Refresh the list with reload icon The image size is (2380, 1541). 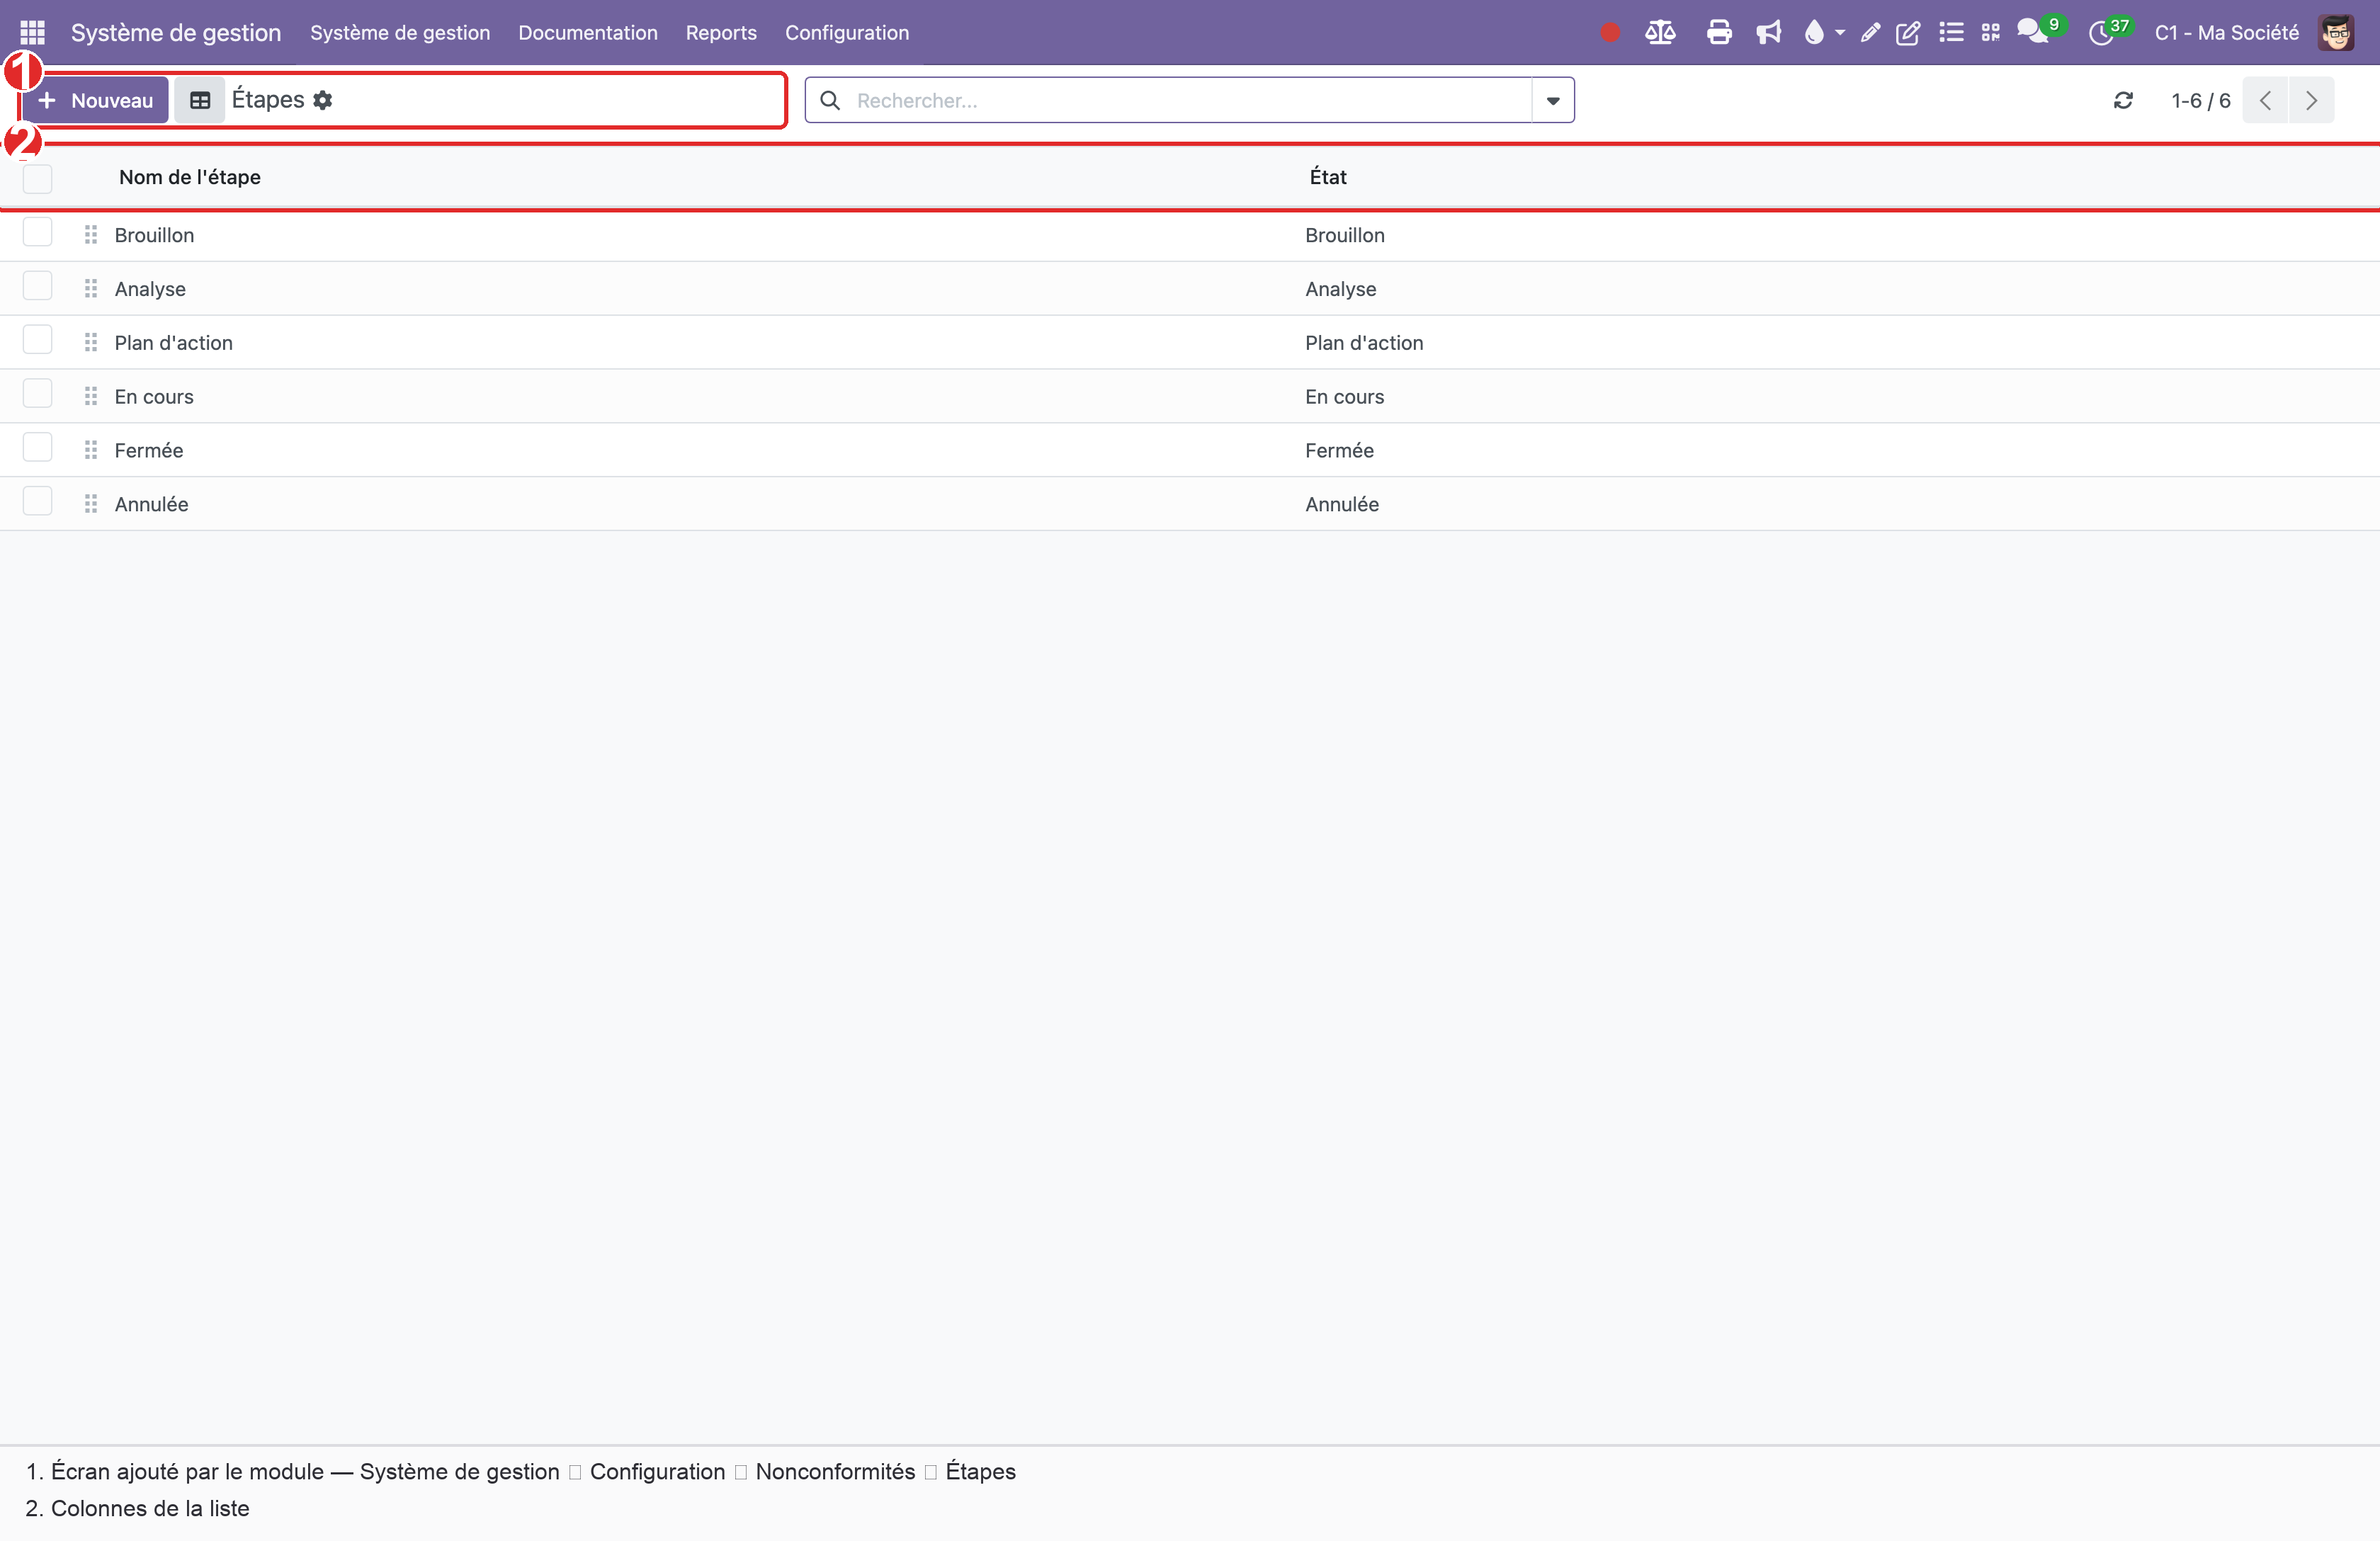[2123, 100]
